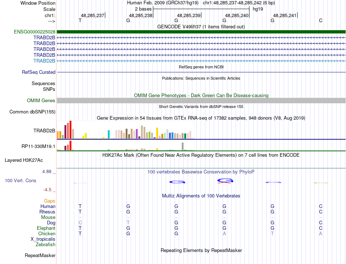
Task: Click the -4.5 lower axis value
Action: click(x=47, y=190)
